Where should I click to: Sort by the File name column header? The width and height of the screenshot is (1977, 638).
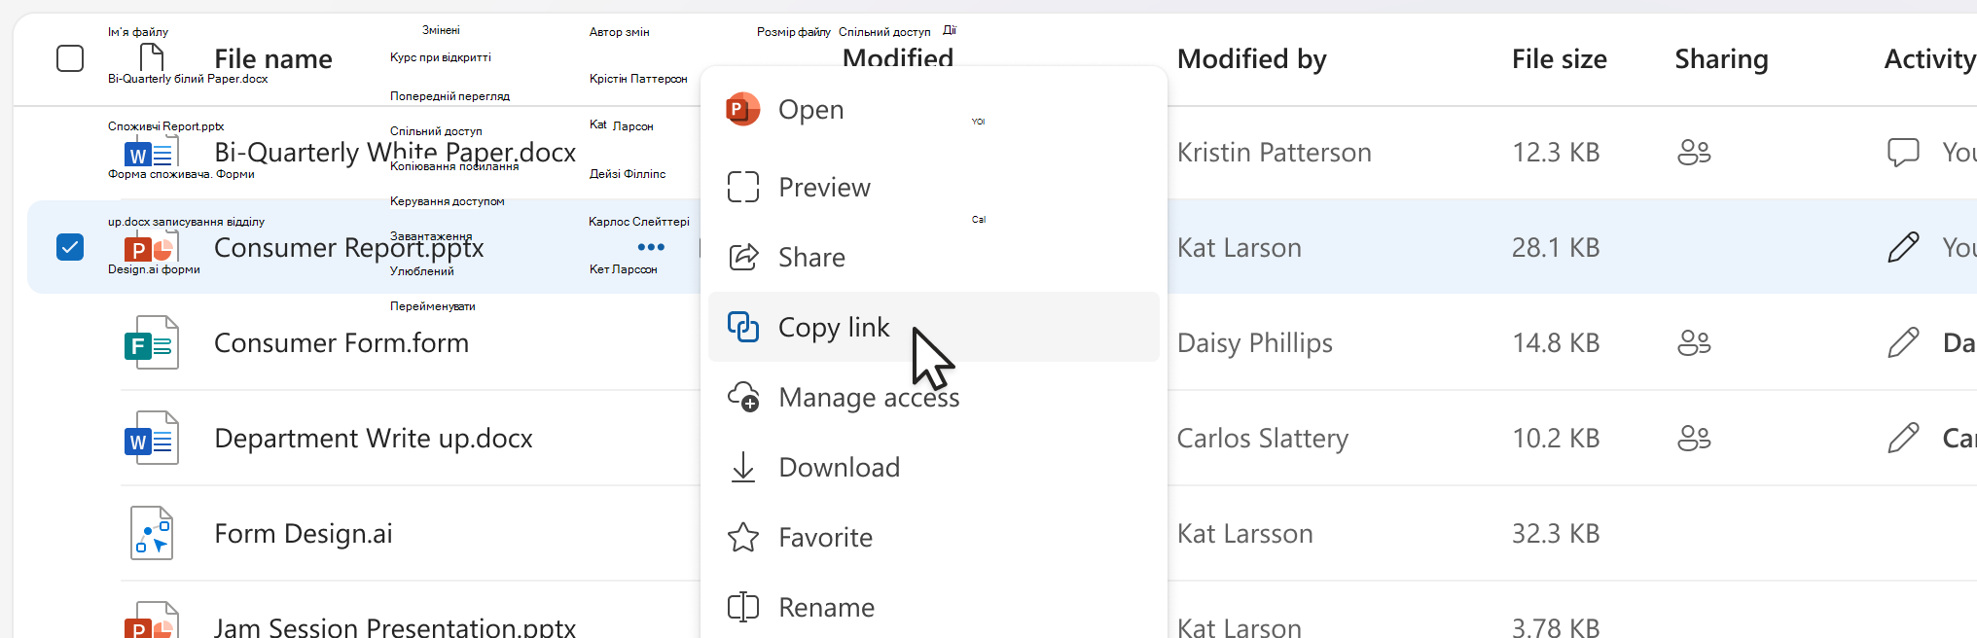coord(273,59)
